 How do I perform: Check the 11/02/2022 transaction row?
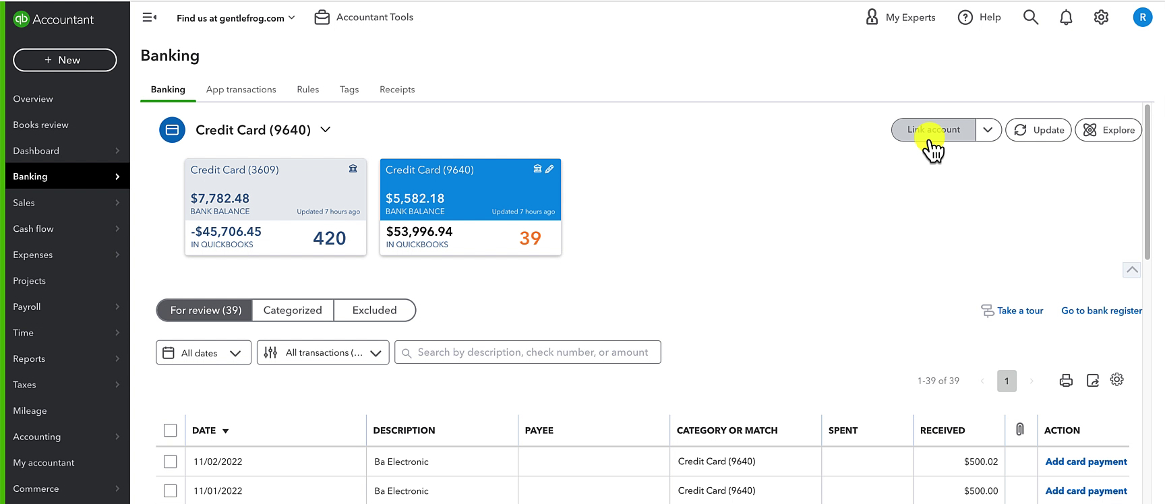coord(171,462)
